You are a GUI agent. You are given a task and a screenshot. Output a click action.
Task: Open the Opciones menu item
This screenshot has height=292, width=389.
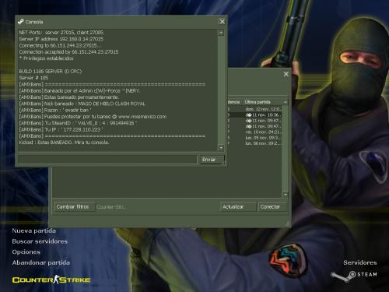click(x=26, y=252)
